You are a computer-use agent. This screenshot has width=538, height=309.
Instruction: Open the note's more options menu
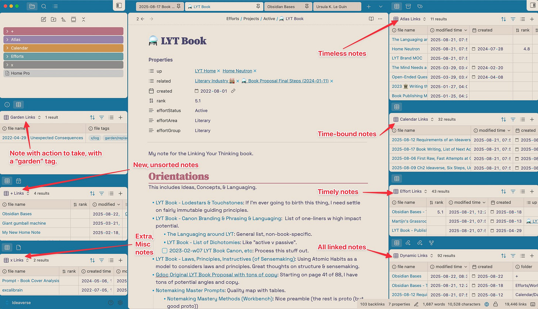tap(381, 19)
